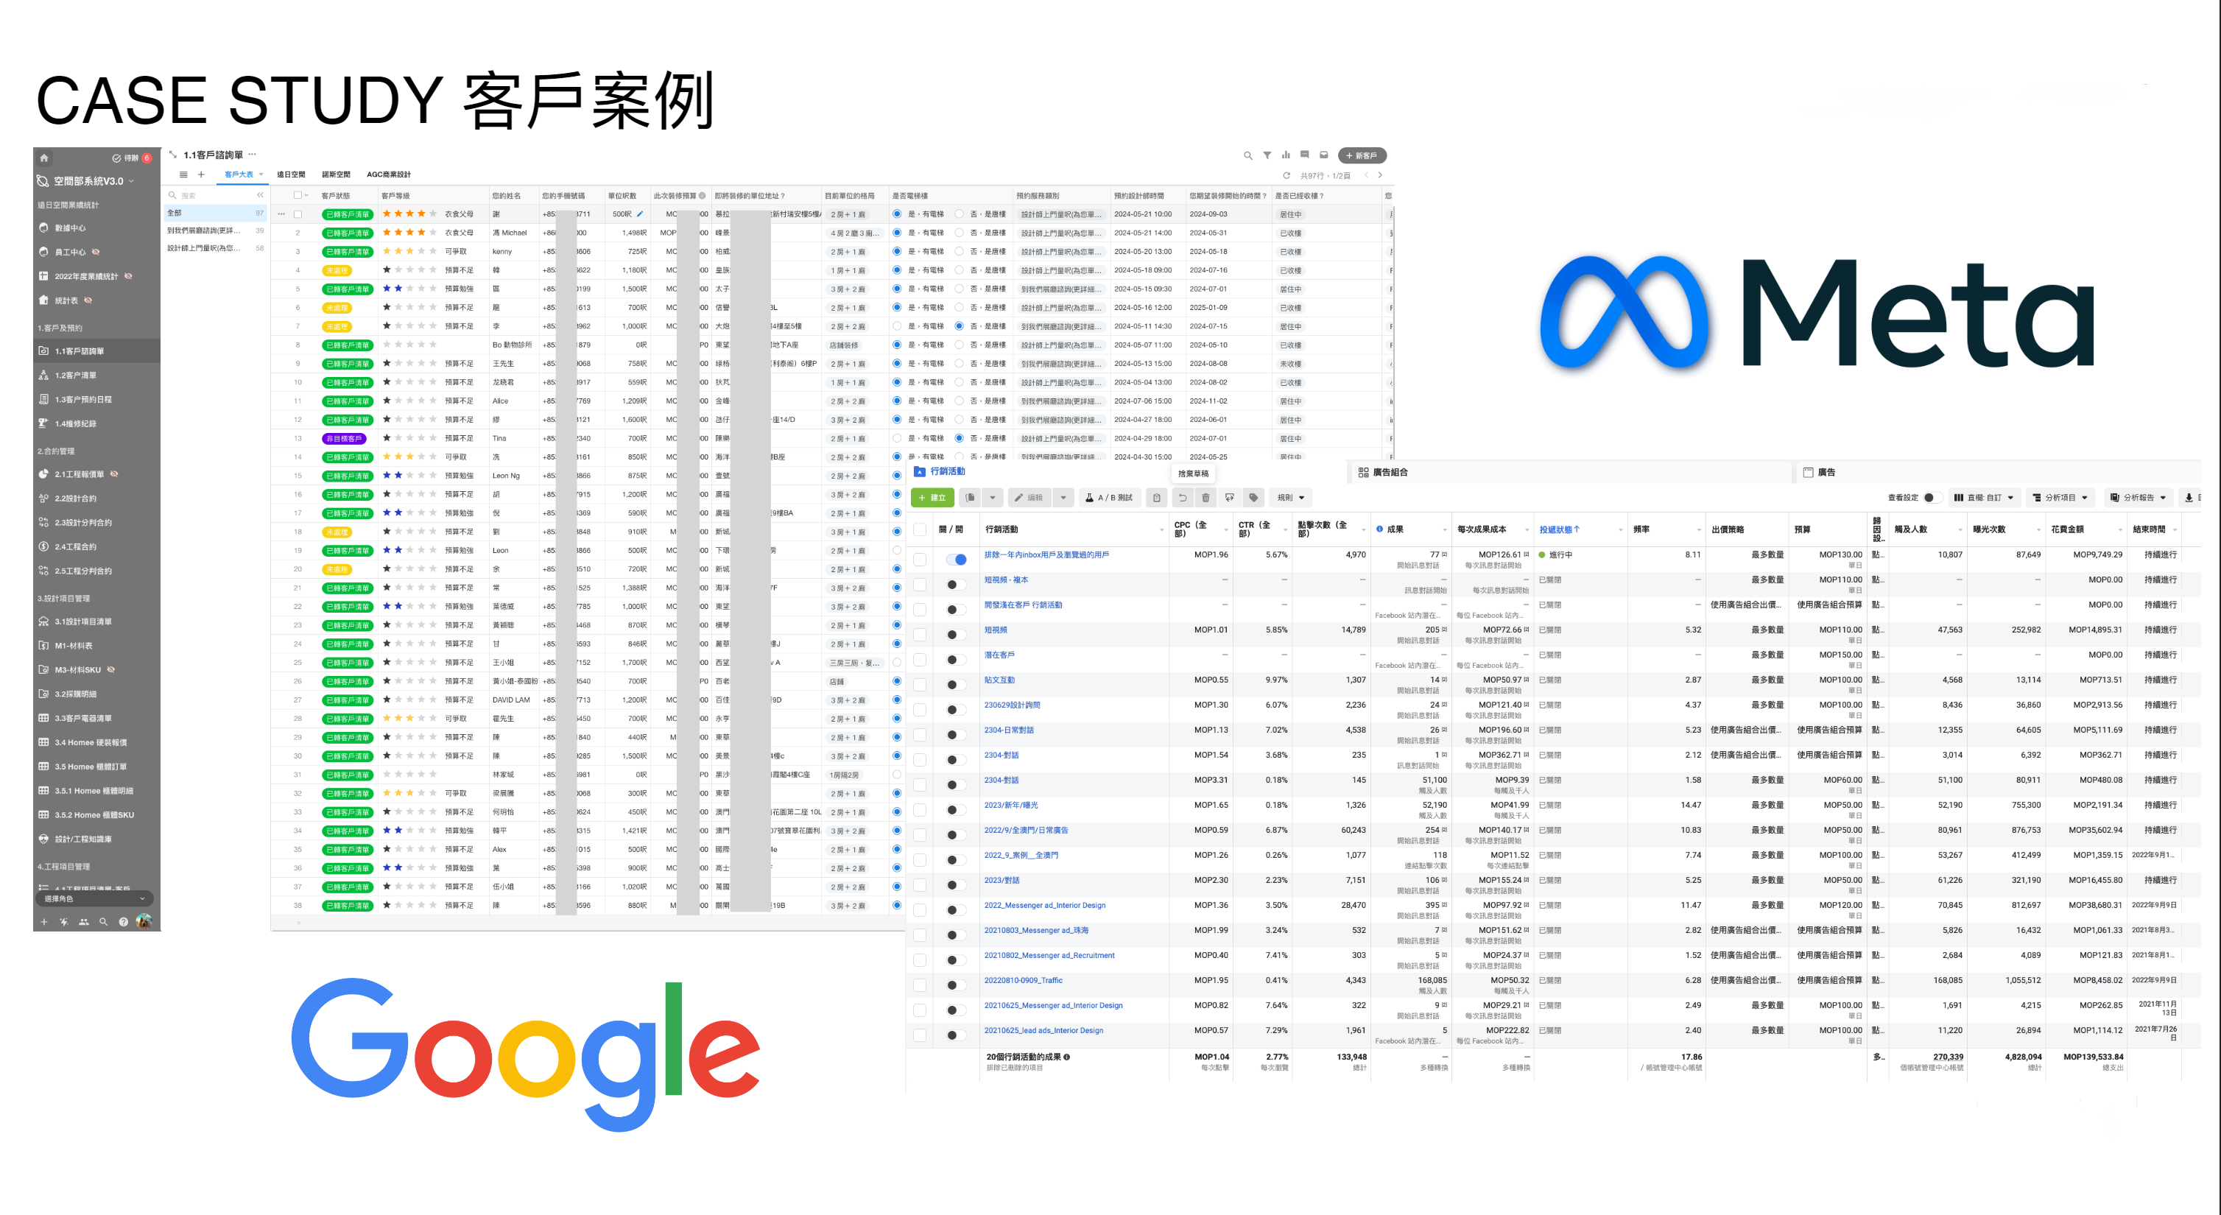This screenshot has height=1215, width=2221.
Task: Open the bar chart statistics icon
Action: click(1286, 155)
